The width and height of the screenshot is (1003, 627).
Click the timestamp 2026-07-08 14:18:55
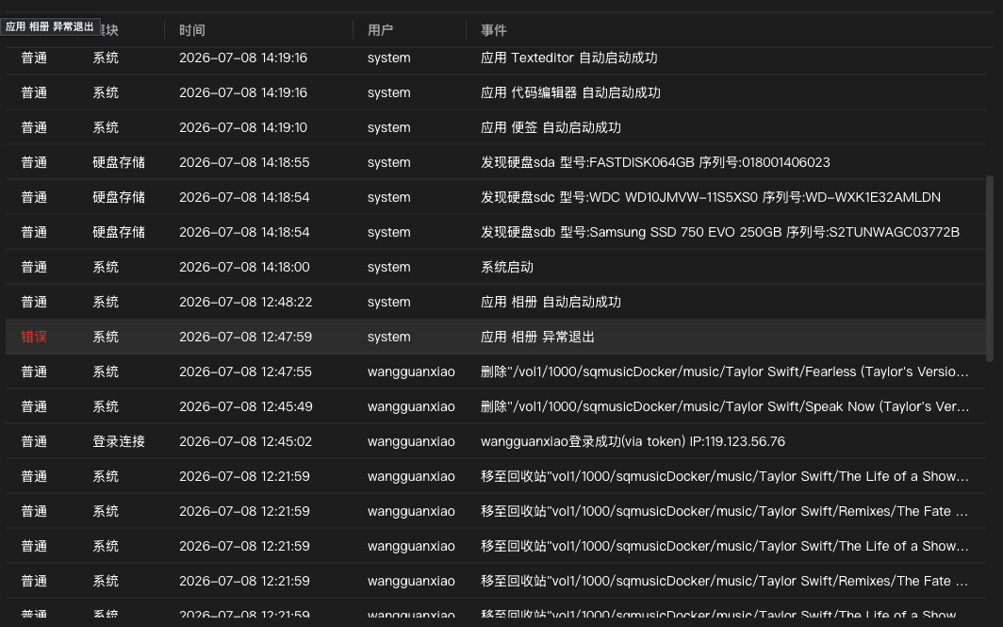244,162
